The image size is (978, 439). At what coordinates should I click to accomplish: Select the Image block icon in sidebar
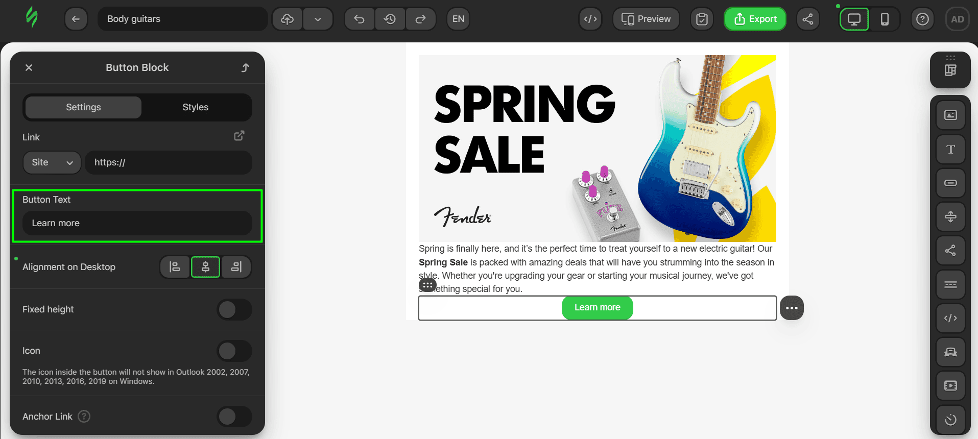coord(950,115)
